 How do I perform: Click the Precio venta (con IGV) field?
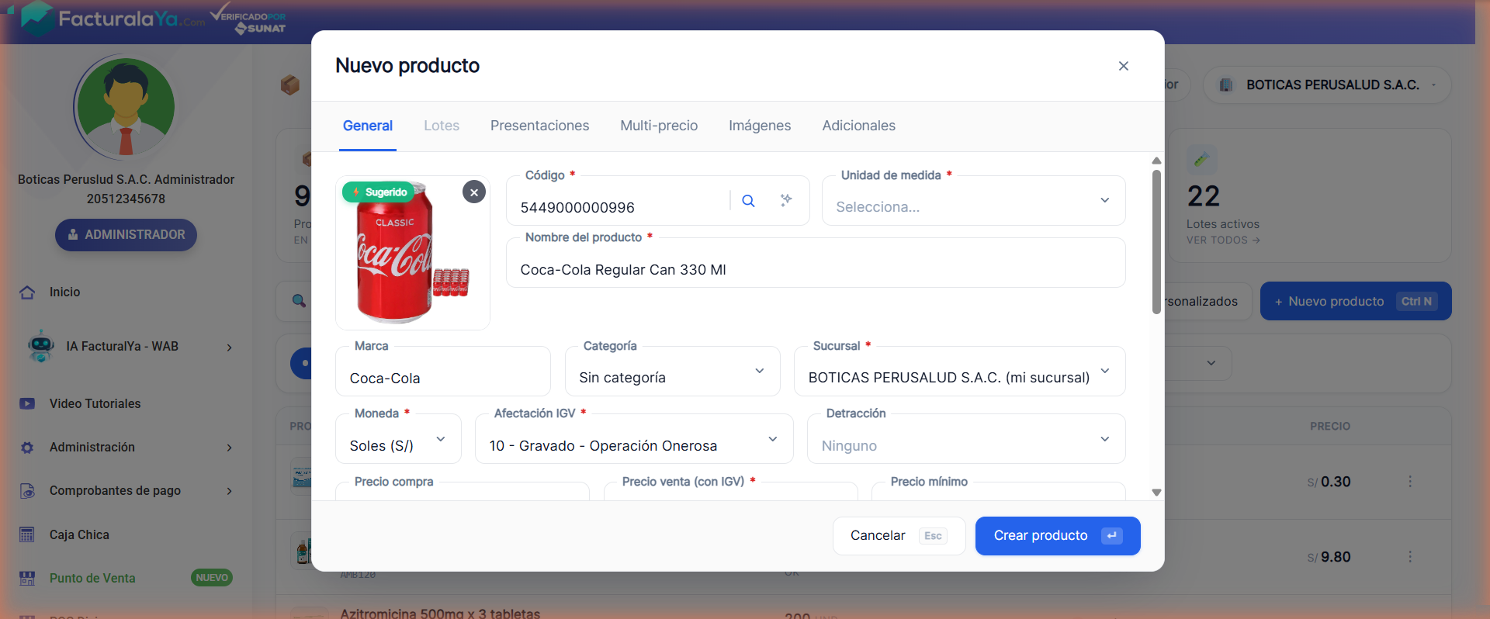[731, 492]
